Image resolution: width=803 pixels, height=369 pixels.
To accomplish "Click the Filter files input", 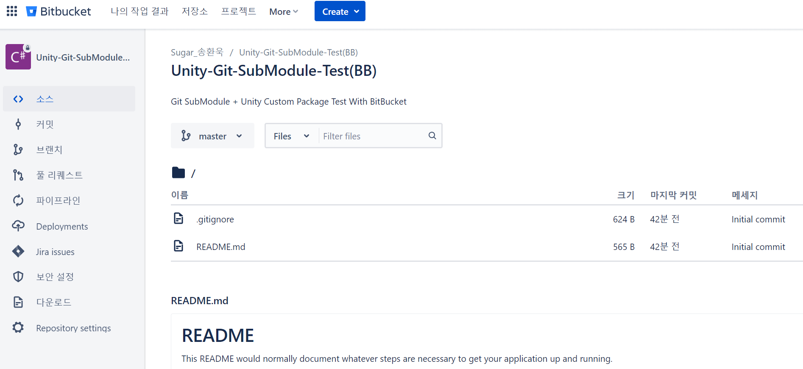I will [x=373, y=136].
